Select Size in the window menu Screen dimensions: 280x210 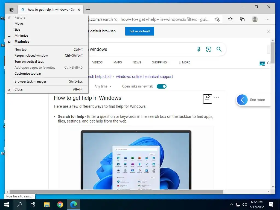pos(47,30)
